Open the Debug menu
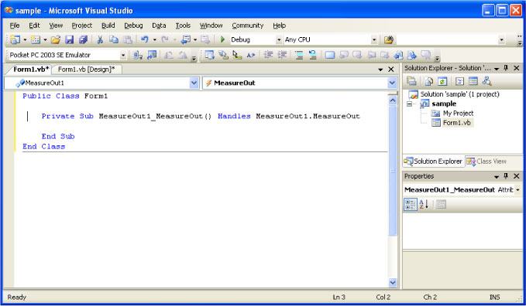Viewport: 526px width, 306px height. (x=133, y=25)
